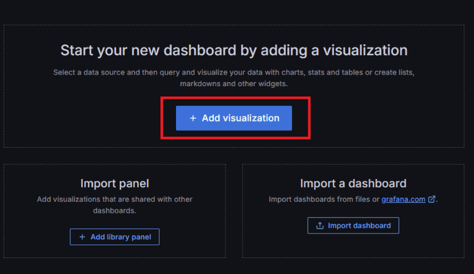474x274 pixels.
Task: Select the "Import panel" heading
Action: pos(114,183)
